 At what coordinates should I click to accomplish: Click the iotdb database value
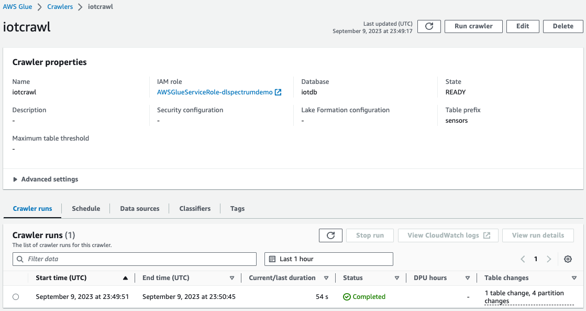click(x=309, y=92)
